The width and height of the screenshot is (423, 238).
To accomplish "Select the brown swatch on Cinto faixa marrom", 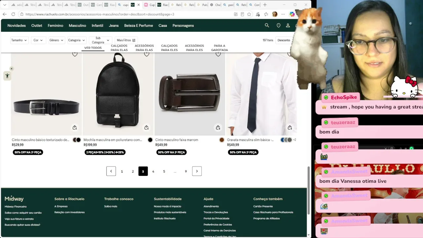I will [222, 140].
